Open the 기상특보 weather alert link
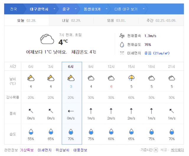The height and width of the screenshot is (156, 189). pos(27,150)
